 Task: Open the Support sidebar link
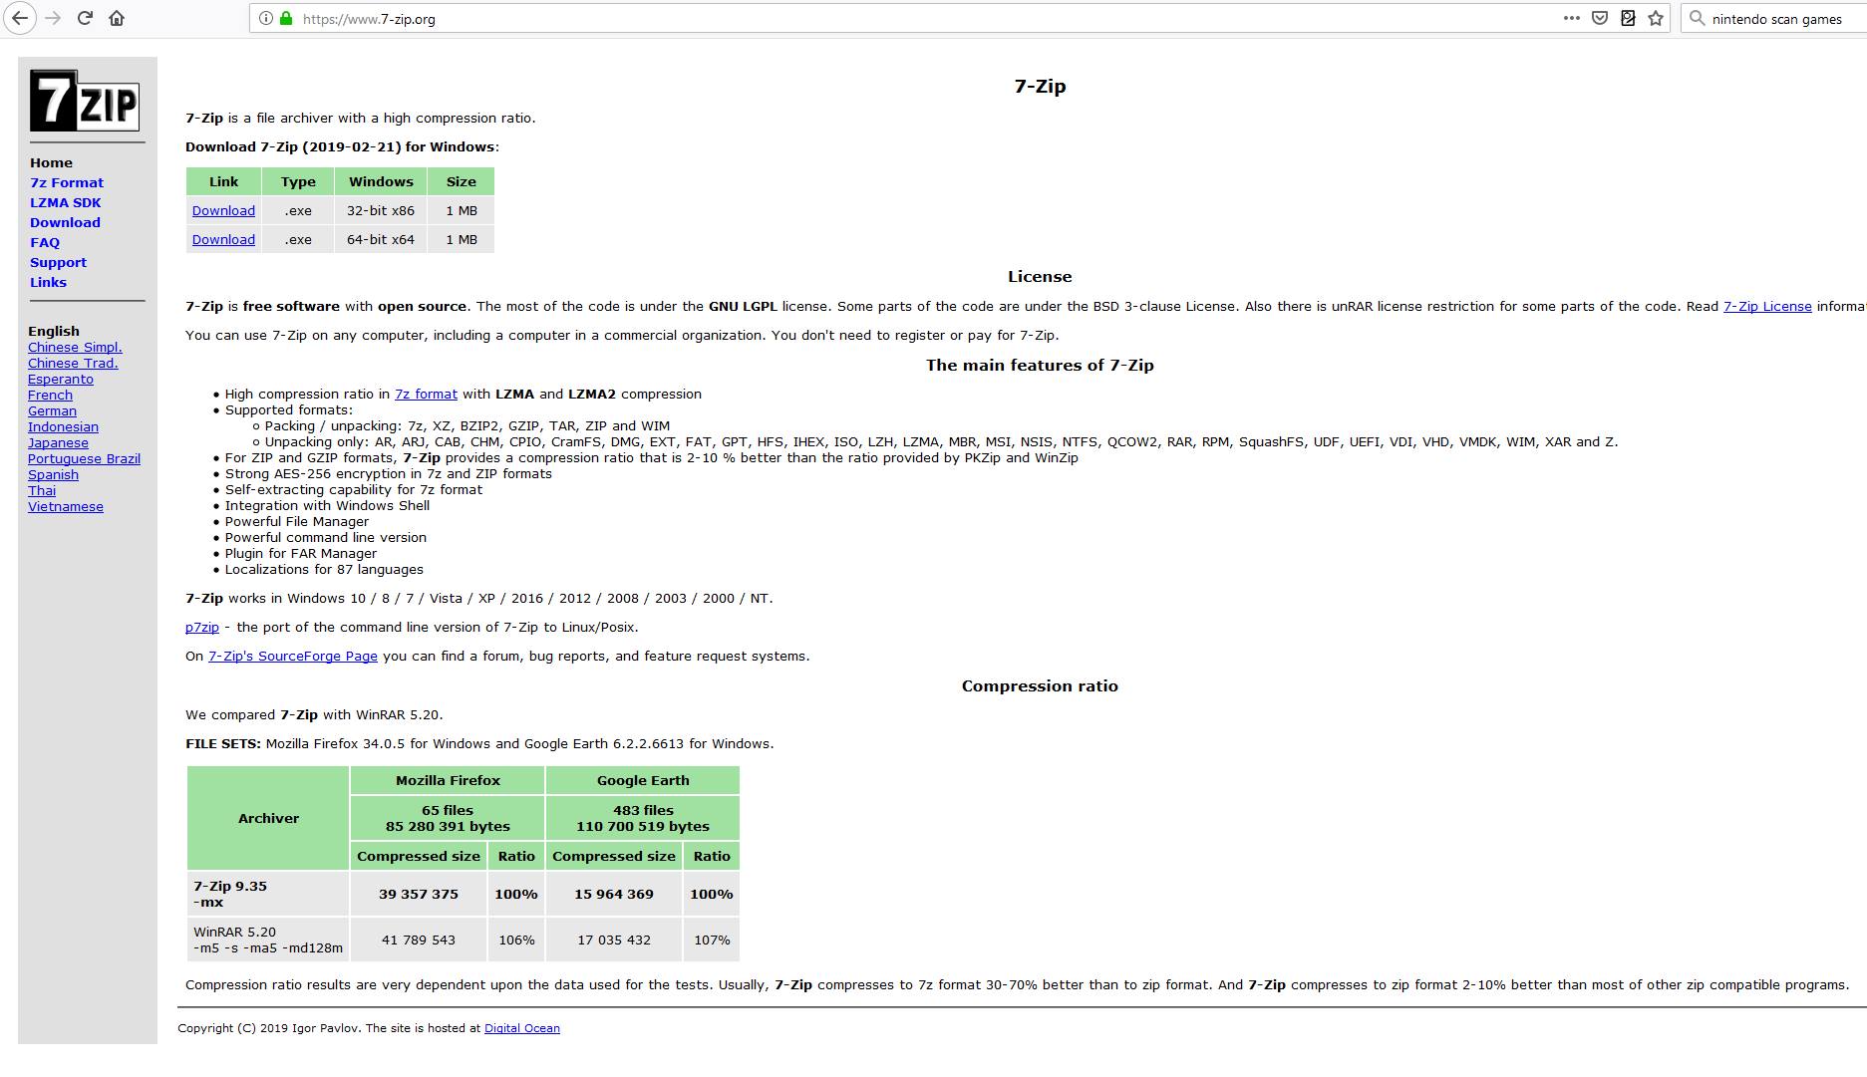tap(58, 262)
